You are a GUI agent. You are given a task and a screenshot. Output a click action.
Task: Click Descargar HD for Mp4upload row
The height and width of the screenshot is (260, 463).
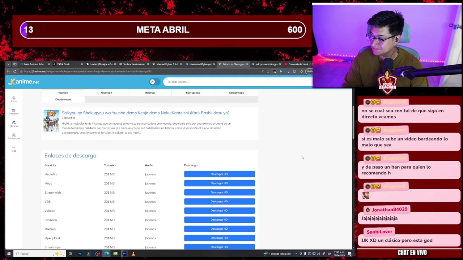[219, 238]
